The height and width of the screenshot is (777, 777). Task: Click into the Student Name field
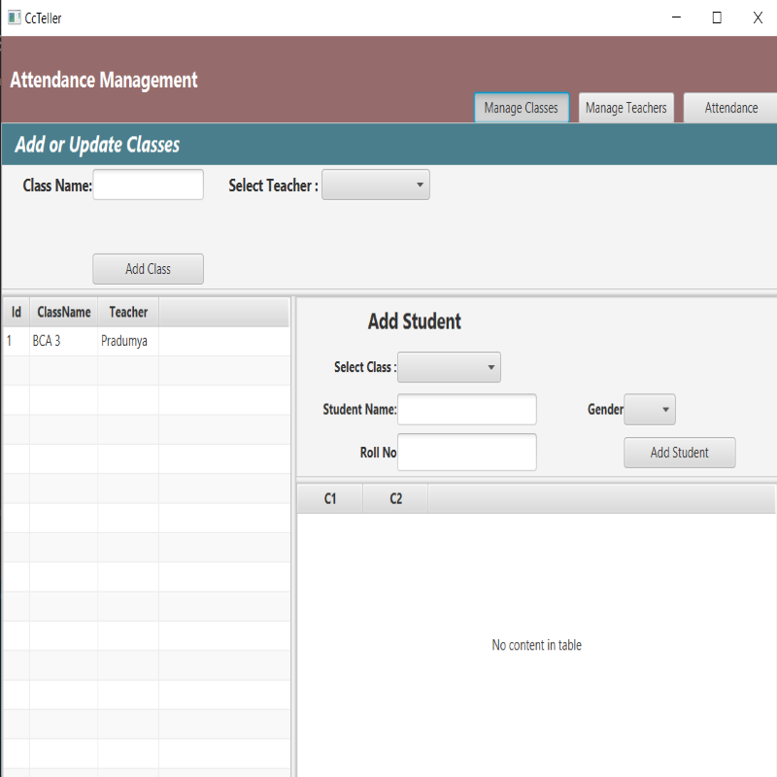click(467, 409)
